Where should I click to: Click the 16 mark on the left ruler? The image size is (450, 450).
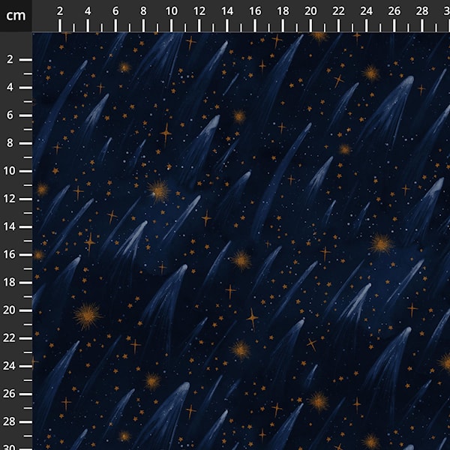click(12, 254)
